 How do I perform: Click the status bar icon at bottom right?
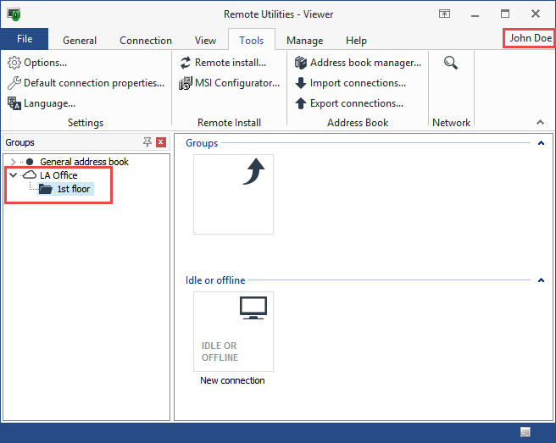[525, 432]
